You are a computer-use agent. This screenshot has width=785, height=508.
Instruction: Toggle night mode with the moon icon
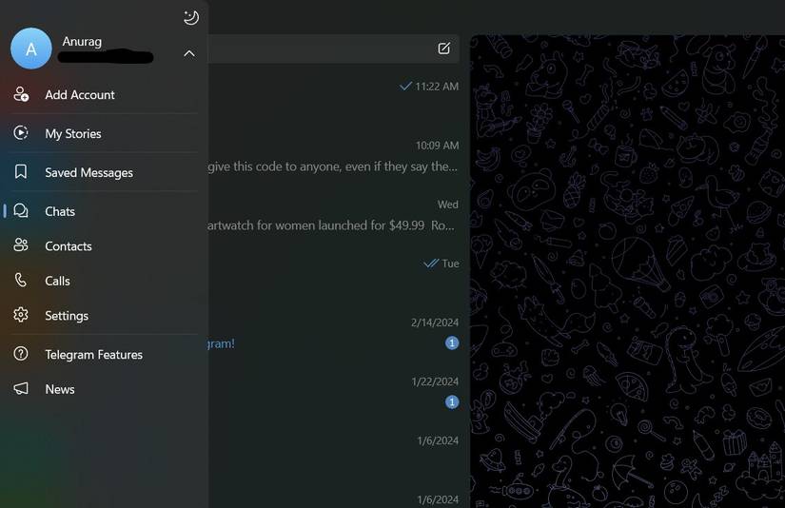pos(190,17)
